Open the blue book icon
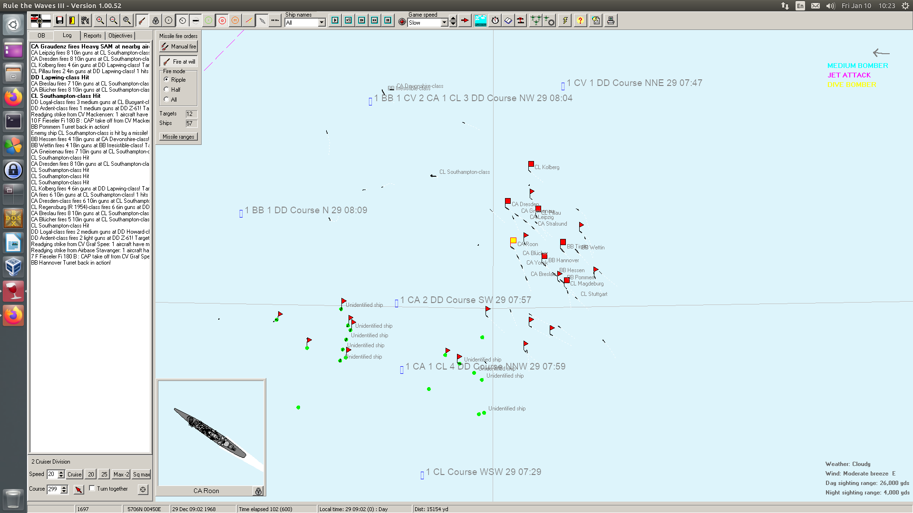Screen dimensions: 913x513 point(508,20)
